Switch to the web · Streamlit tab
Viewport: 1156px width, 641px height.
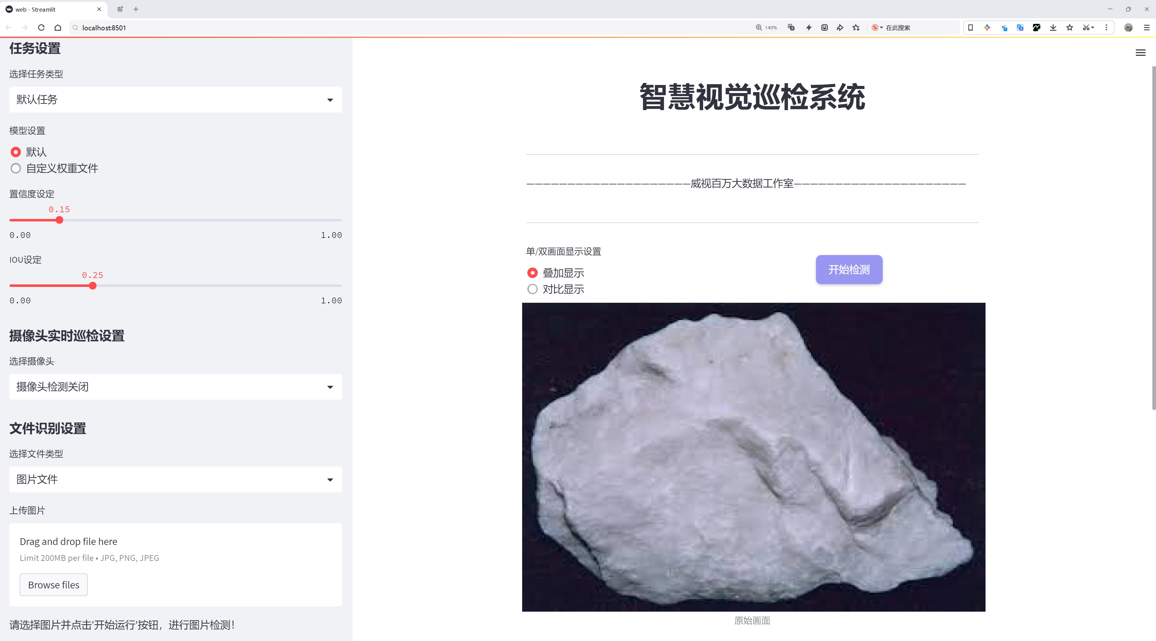(43, 9)
